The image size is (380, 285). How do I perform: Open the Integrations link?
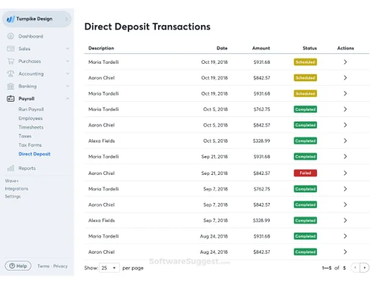(x=17, y=188)
